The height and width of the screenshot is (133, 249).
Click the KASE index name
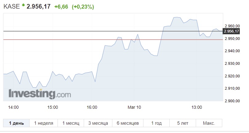coord(12,6)
